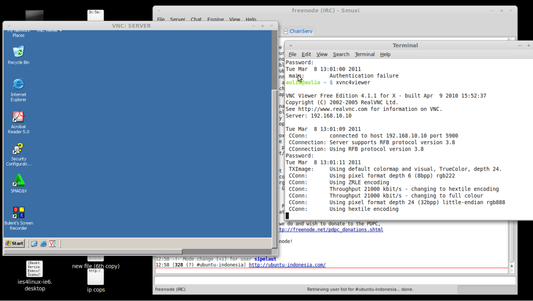Open the Terminal window's Search menu
533x301 pixels.
(341, 54)
